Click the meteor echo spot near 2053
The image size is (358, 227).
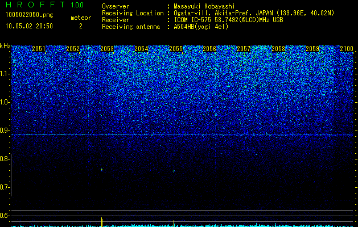[102, 170]
